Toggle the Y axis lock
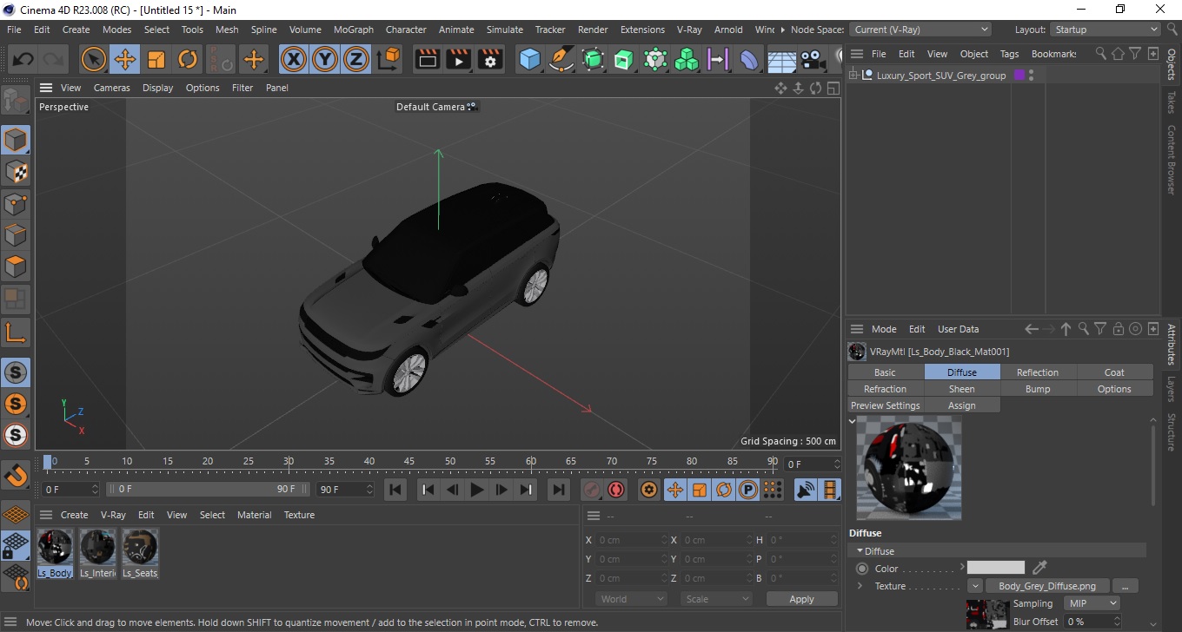Image resolution: width=1182 pixels, height=632 pixels. [325, 60]
